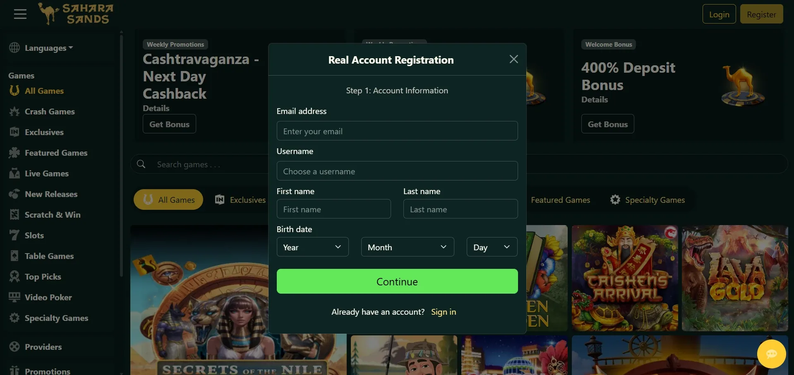Click the globe icon beside Languages

coord(14,48)
